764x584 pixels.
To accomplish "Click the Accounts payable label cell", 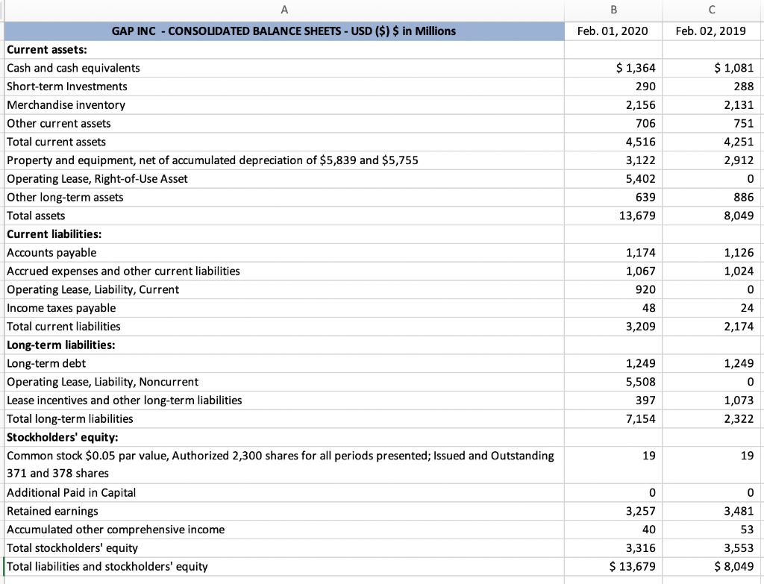I will click(51, 252).
